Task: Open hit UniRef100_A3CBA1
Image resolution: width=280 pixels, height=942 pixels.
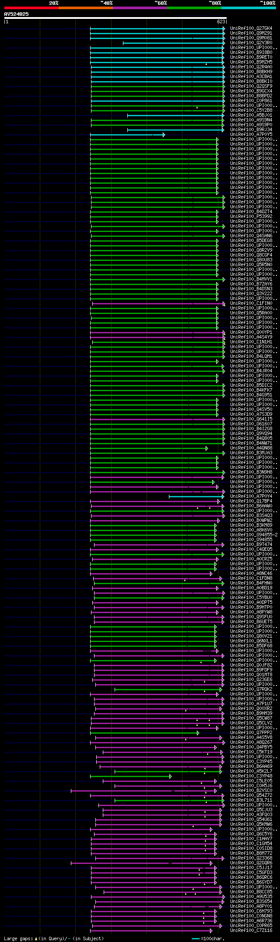Action: (251, 76)
